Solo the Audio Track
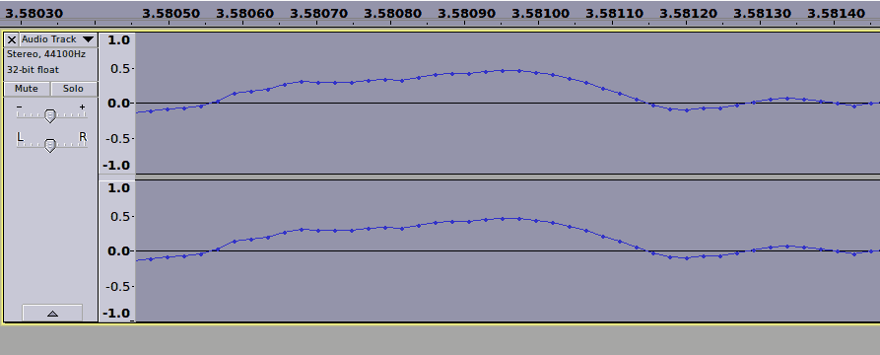 click(73, 89)
